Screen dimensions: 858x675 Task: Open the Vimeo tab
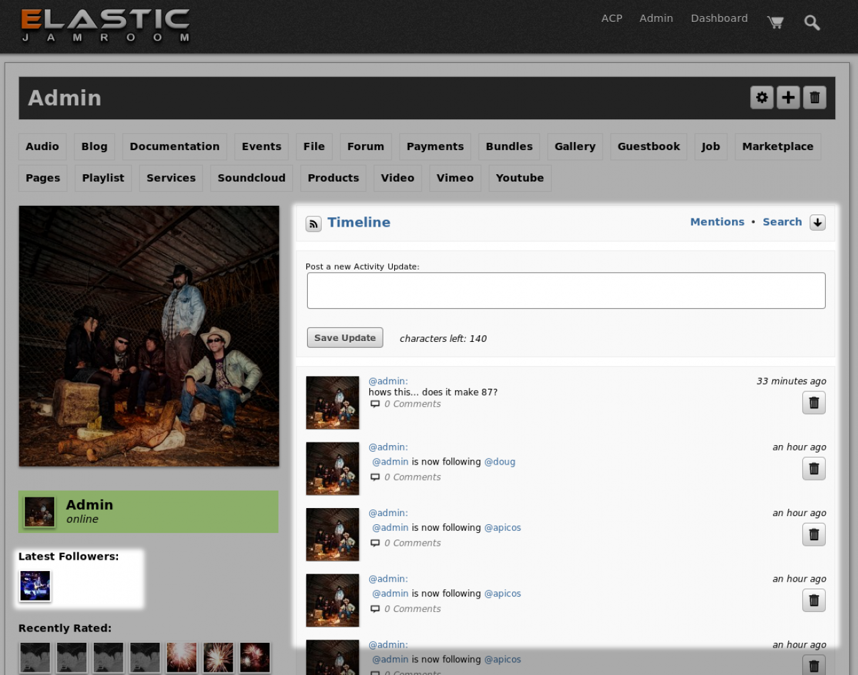455,178
